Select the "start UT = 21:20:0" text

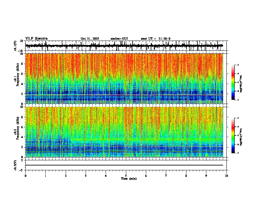tap(156, 39)
